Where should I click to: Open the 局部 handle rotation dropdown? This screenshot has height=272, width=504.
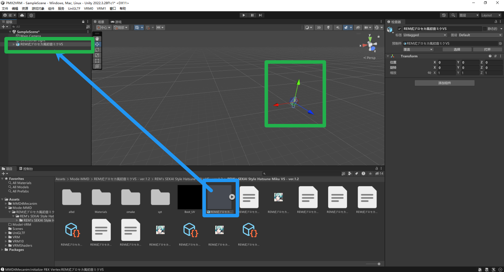click(121, 27)
